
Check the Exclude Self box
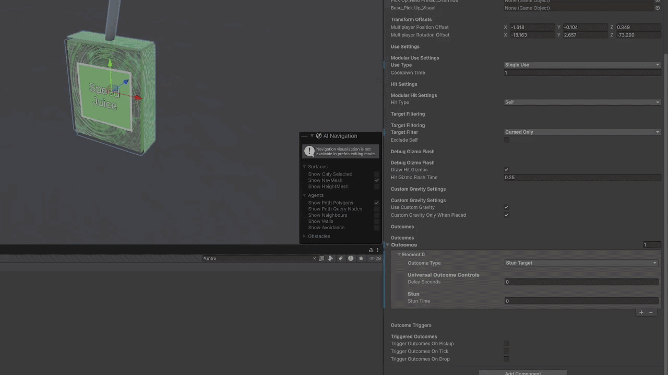coord(506,140)
